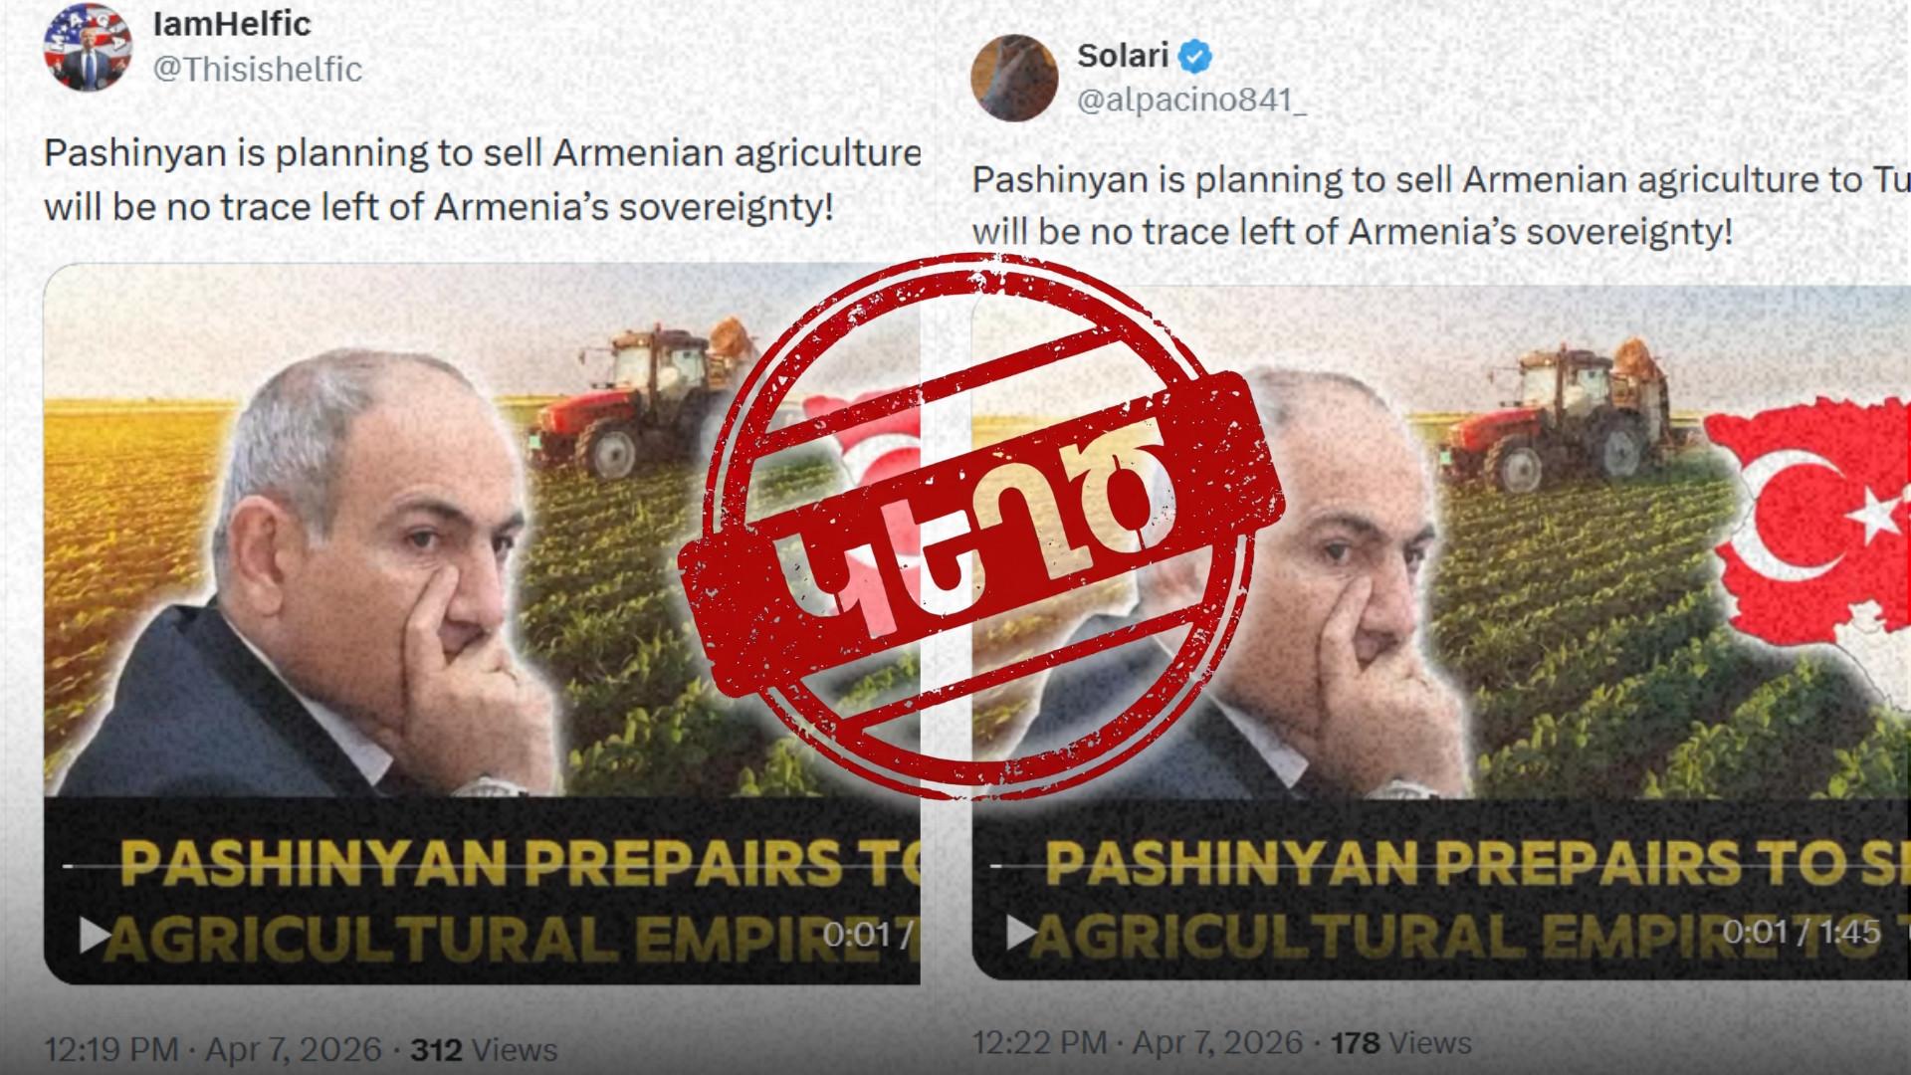Screen dimensions: 1911x1075
Task: Play the left tweet's video
Action: pyautogui.click(x=96, y=934)
